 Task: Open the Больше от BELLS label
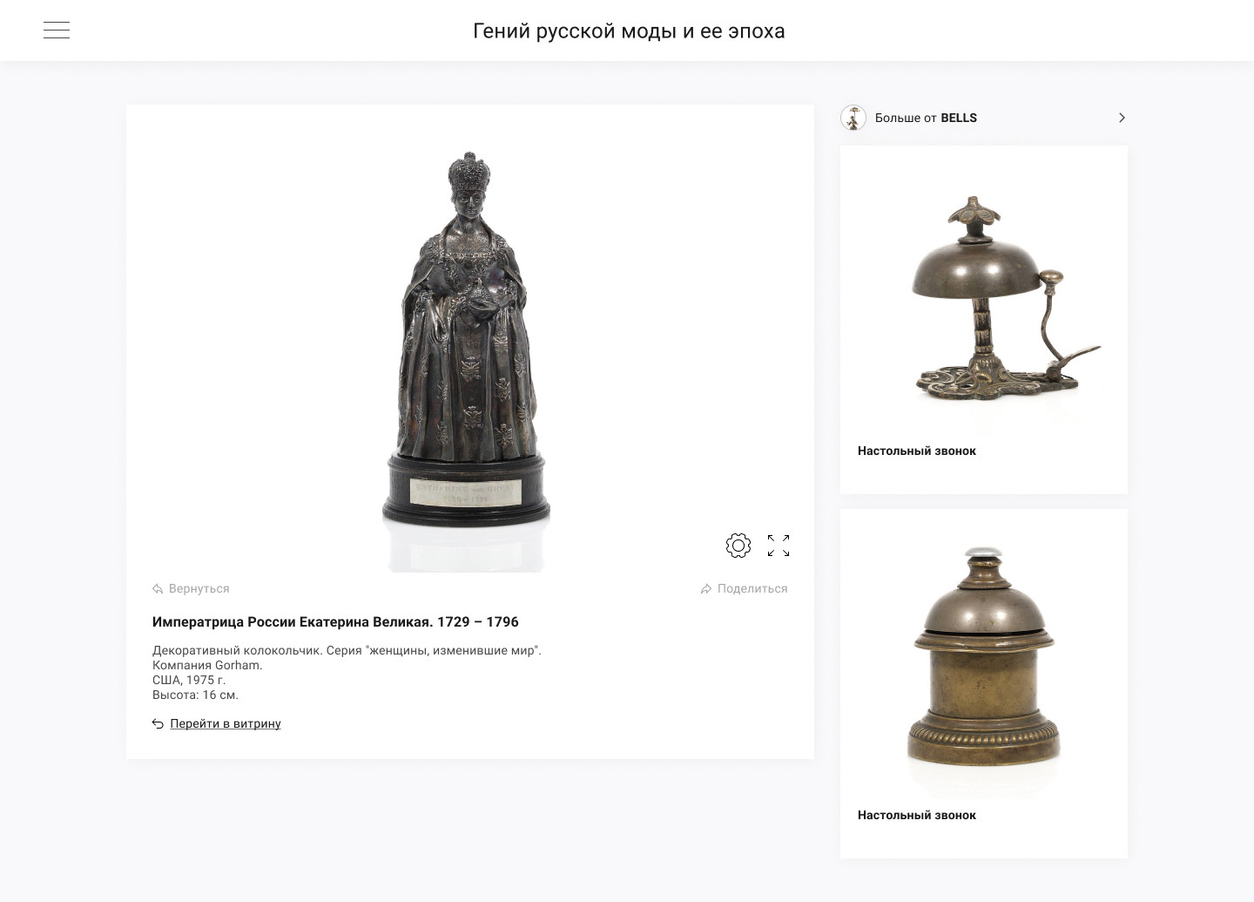926,118
